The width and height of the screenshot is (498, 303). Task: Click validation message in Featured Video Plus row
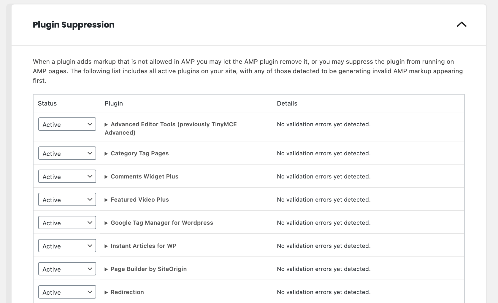[x=324, y=200]
